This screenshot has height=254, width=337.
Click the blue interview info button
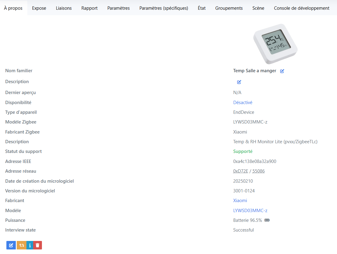30,245
